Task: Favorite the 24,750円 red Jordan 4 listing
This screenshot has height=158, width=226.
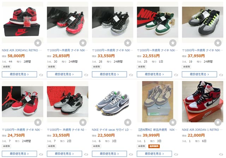Action: pos(38,122)
